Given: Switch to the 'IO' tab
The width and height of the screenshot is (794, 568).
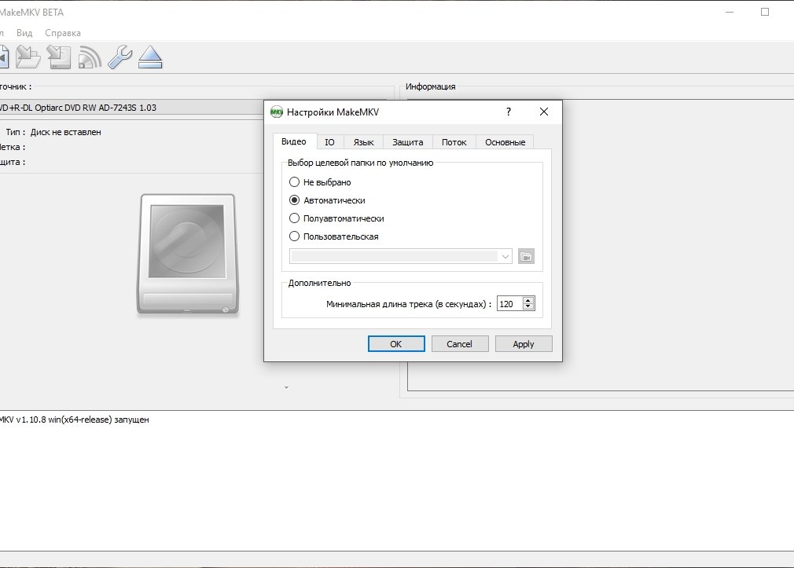Looking at the screenshot, I should click(329, 142).
